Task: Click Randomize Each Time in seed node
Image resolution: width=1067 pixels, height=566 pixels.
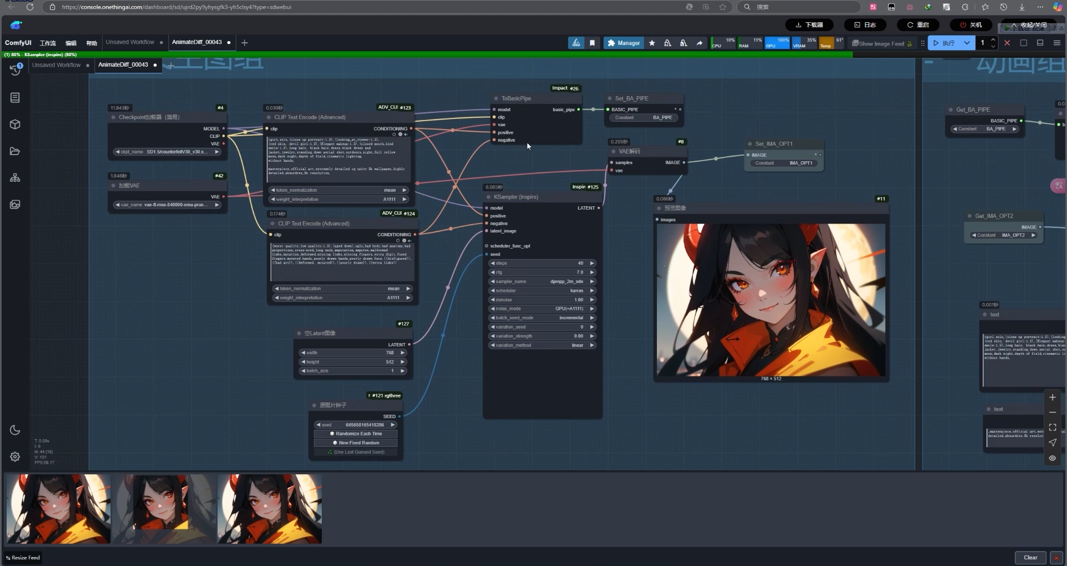Action: click(x=356, y=434)
